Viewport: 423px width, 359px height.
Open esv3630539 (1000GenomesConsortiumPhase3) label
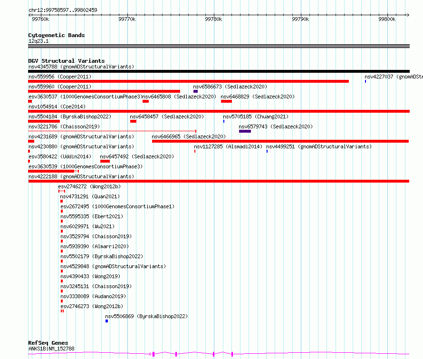(85, 166)
